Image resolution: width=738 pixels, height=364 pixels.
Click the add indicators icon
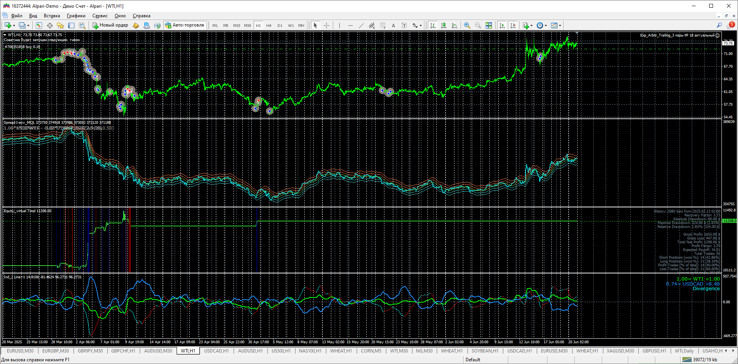526,25
